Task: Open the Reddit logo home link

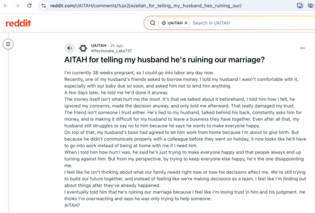Action: [18, 23]
